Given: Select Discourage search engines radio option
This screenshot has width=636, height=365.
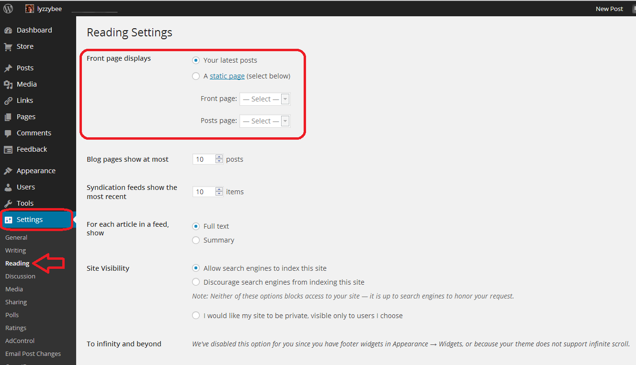Looking at the screenshot, I should tap(196, 282).
